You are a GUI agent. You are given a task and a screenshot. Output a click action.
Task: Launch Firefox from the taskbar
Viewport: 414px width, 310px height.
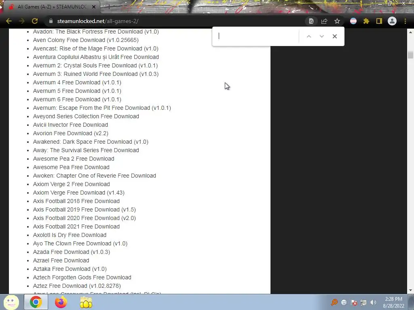coord(61,302)
